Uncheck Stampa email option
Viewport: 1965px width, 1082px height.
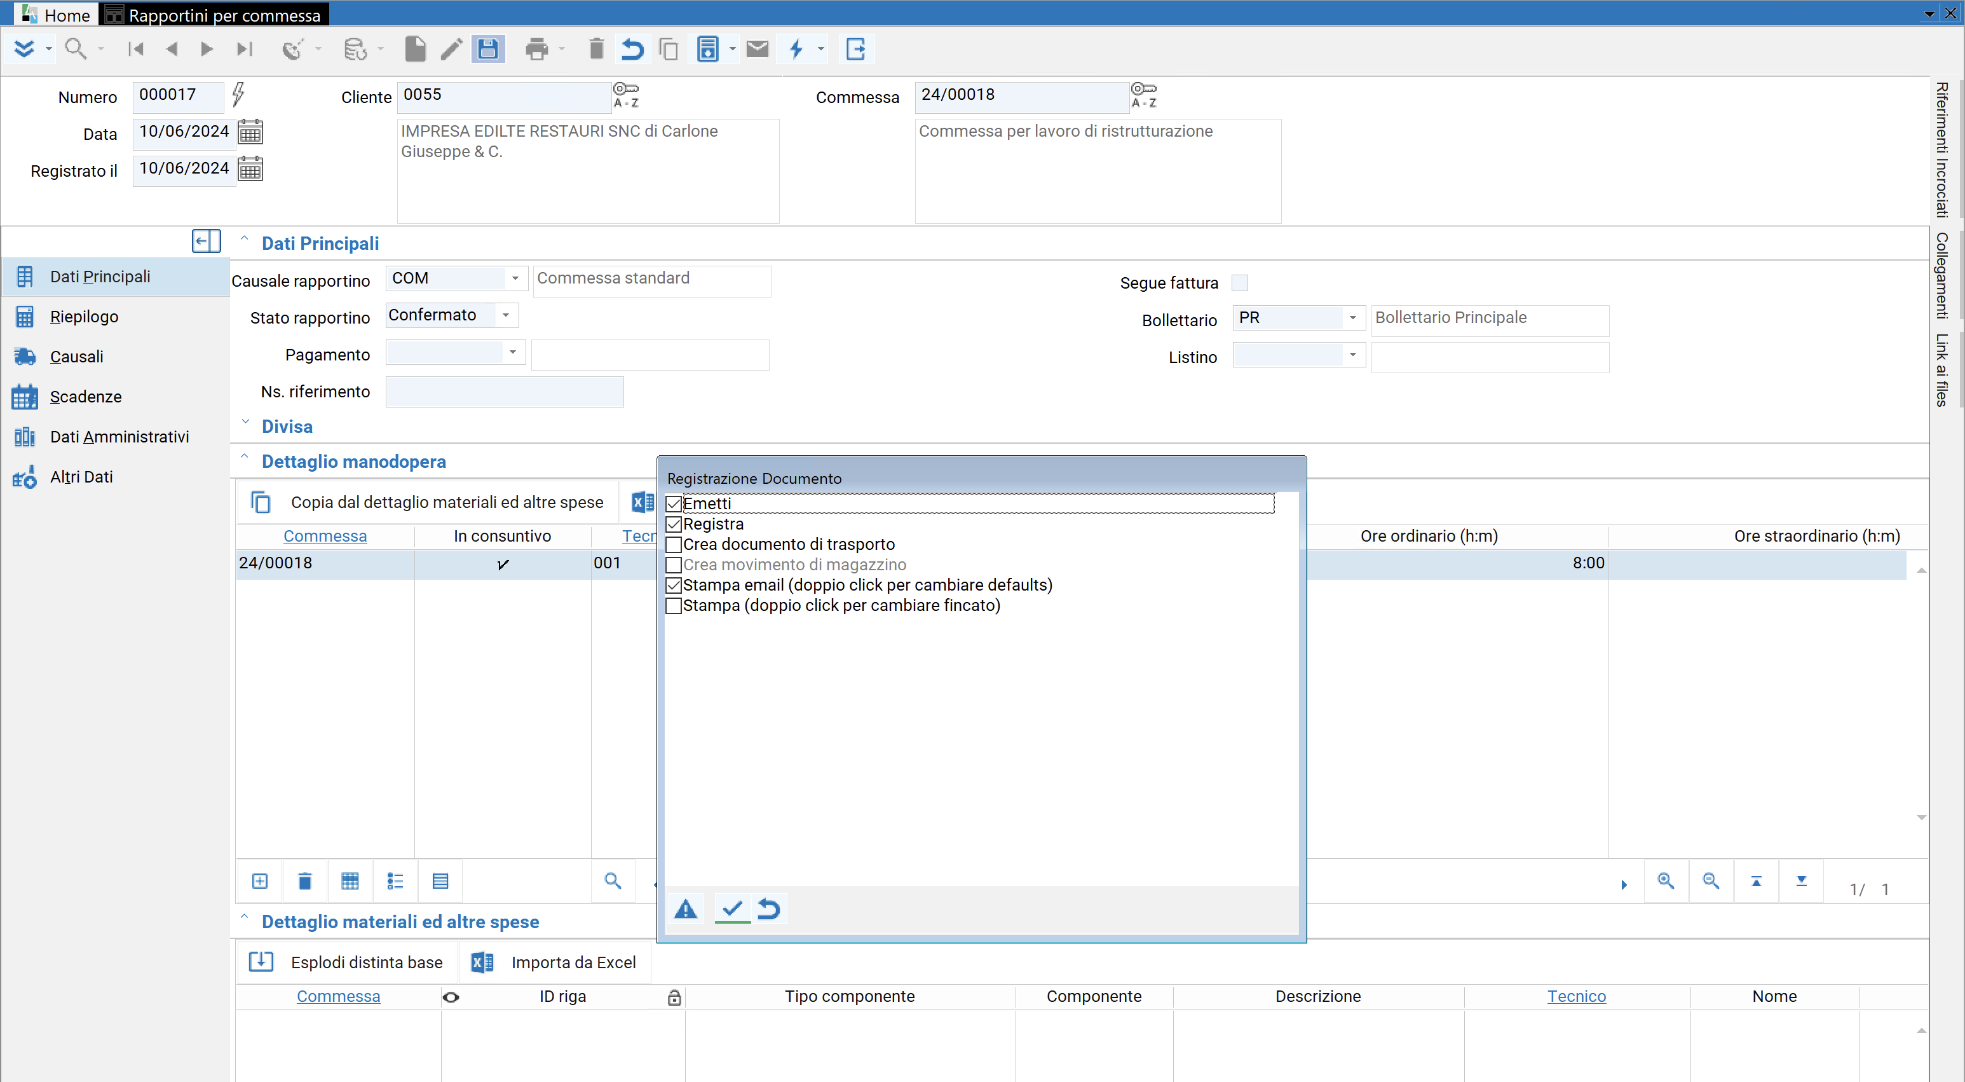[x=674, y=586]
